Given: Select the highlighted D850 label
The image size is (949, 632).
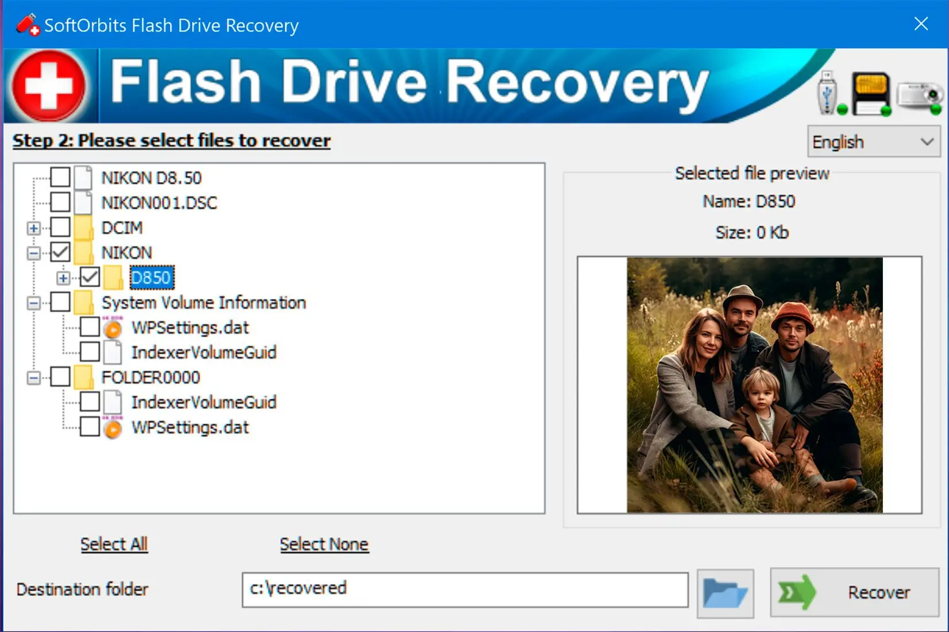Looking at the screenshot, I should [152, 278].
